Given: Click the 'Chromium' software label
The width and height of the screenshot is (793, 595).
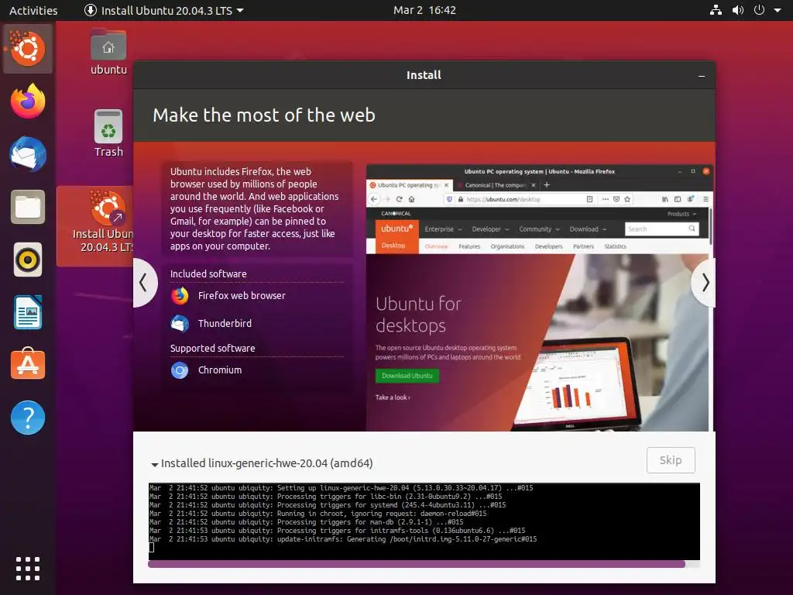Looking at the screenshot, I should 220,370.
